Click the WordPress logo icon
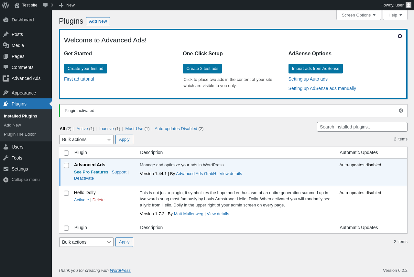Viewport: 414px width, 277px height. pyautogui.click(x=5, y=5)
